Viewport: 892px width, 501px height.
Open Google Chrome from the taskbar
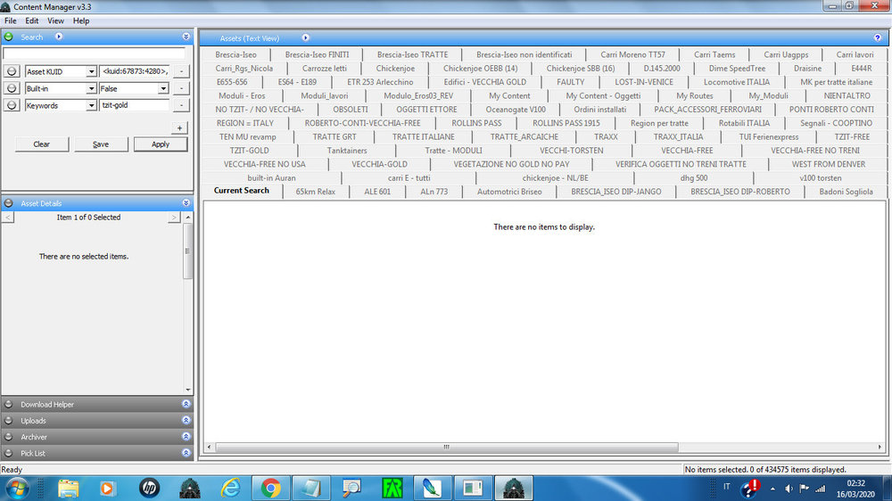[271, 489]
